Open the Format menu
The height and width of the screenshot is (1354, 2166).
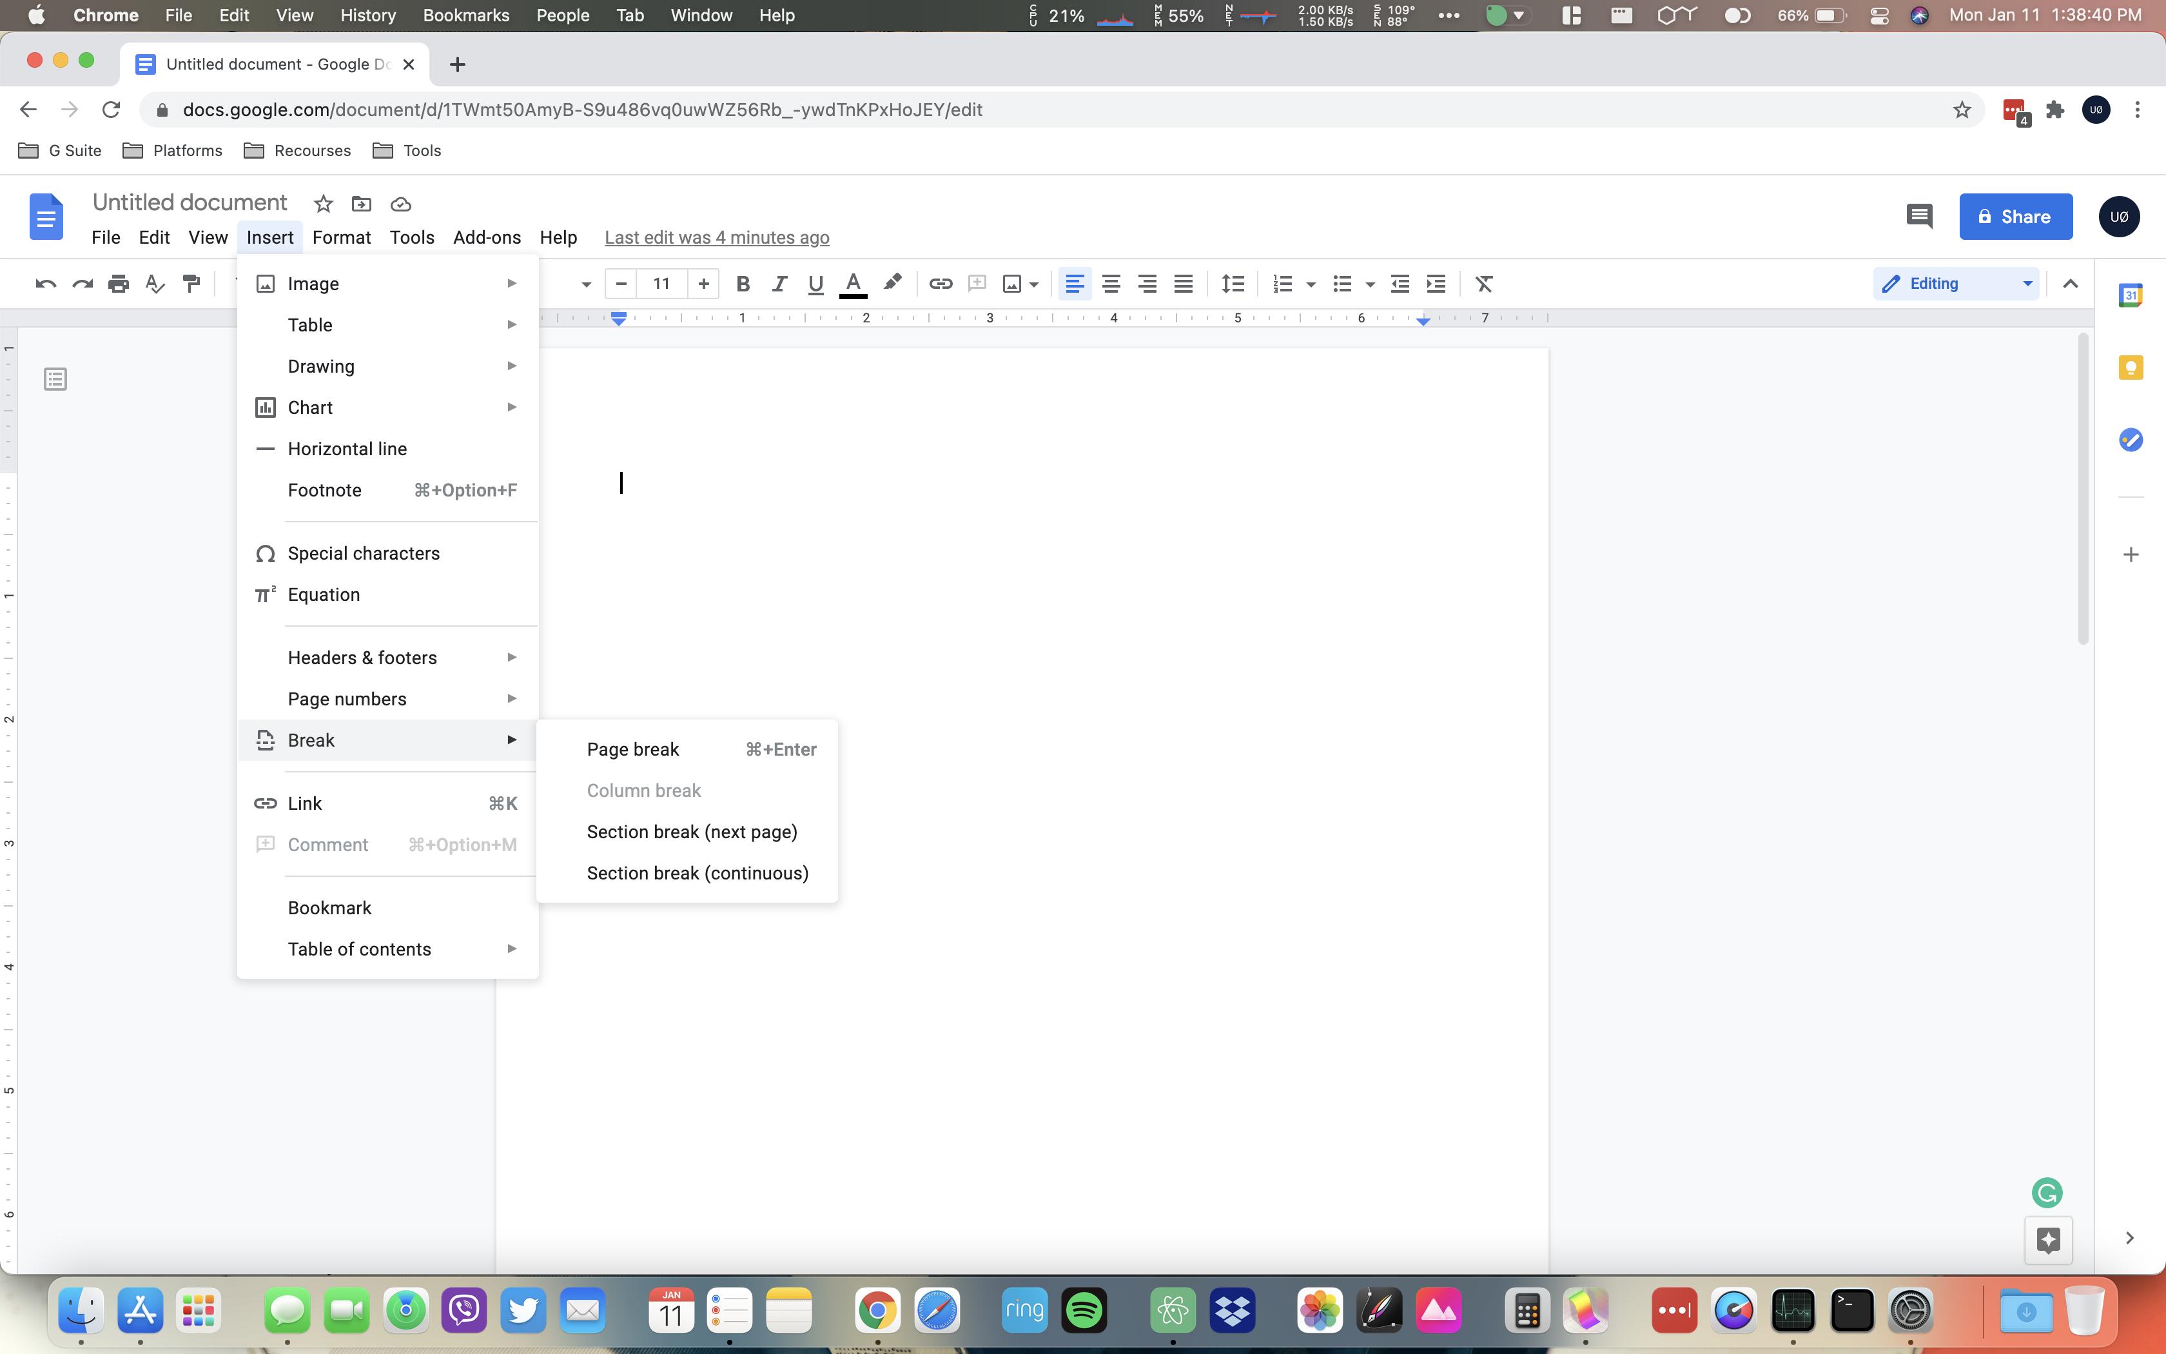tap(341, 237)
